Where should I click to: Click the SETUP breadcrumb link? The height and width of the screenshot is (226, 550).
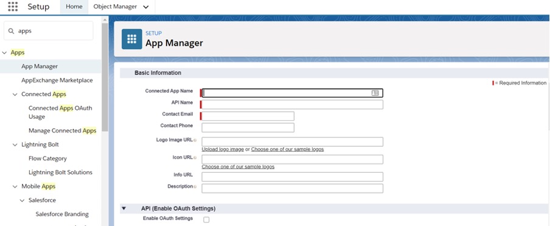pyautogui.click(x=154, y=33)
